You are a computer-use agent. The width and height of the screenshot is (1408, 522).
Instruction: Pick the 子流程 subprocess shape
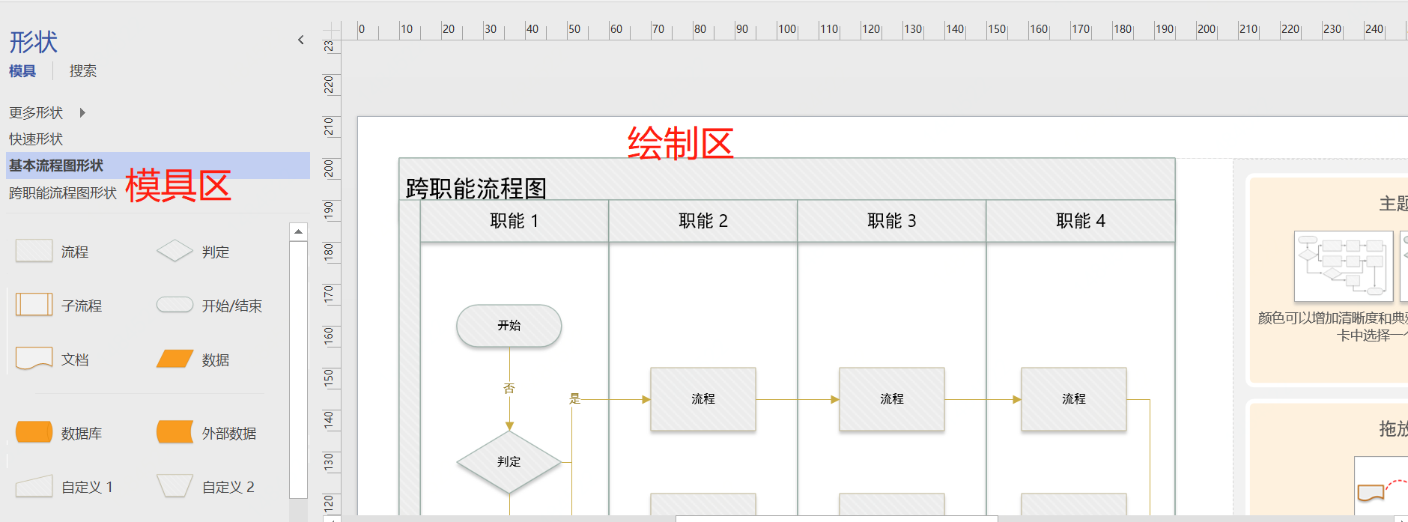[34, 305]
